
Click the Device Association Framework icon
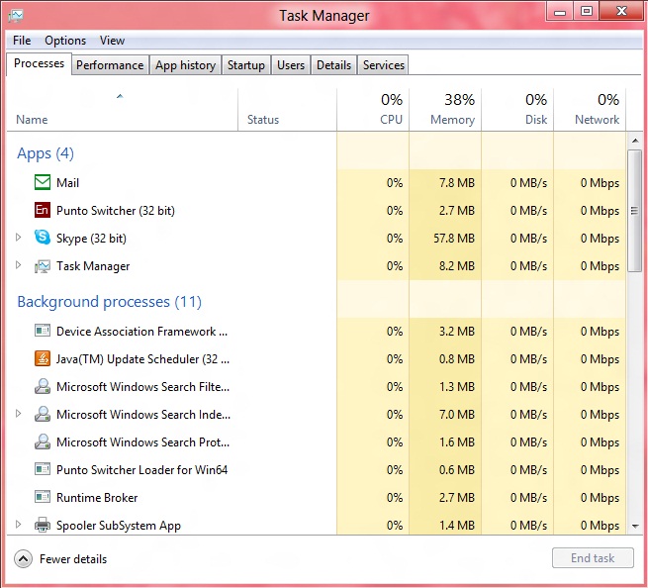click(43, 331)
